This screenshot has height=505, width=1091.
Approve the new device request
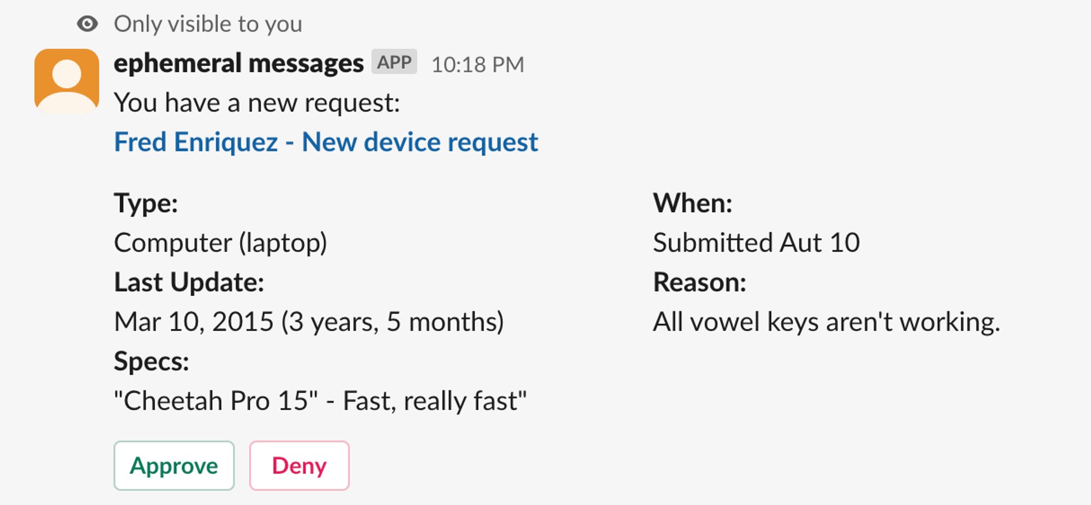click(x=173, y=465)
